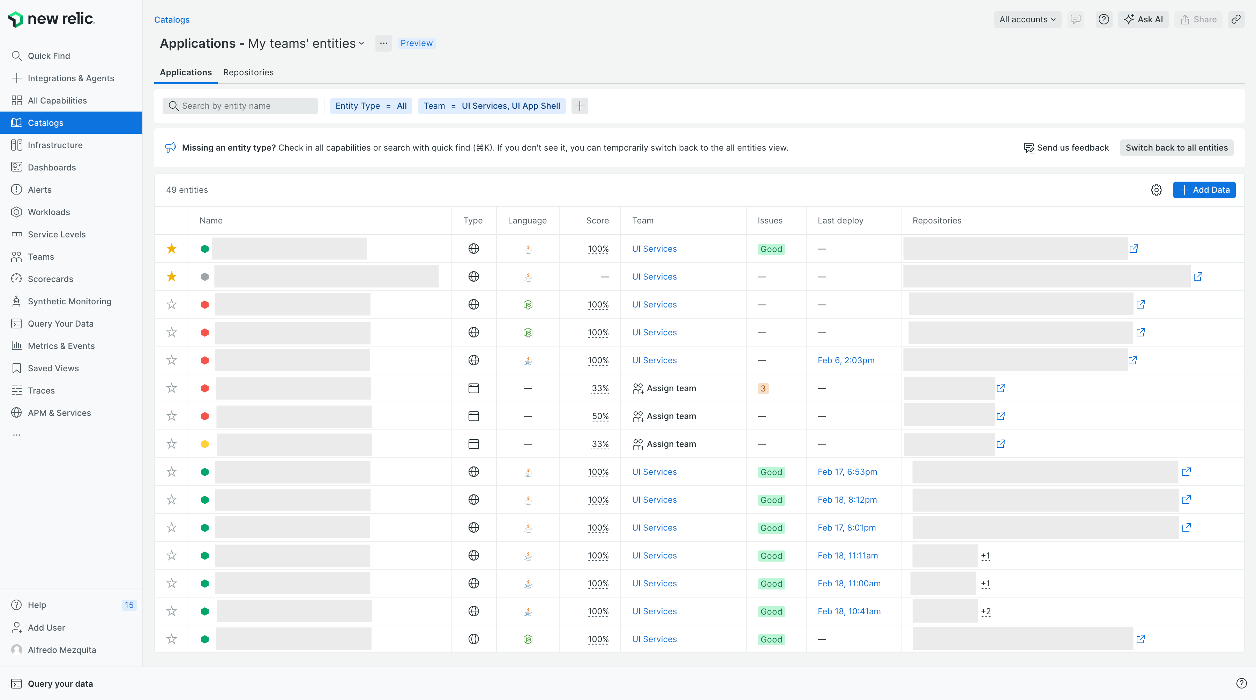Viewport: 1256px width, 700px height.
Task: Open help question mark in header
Action: click(x=1104, y=20)
